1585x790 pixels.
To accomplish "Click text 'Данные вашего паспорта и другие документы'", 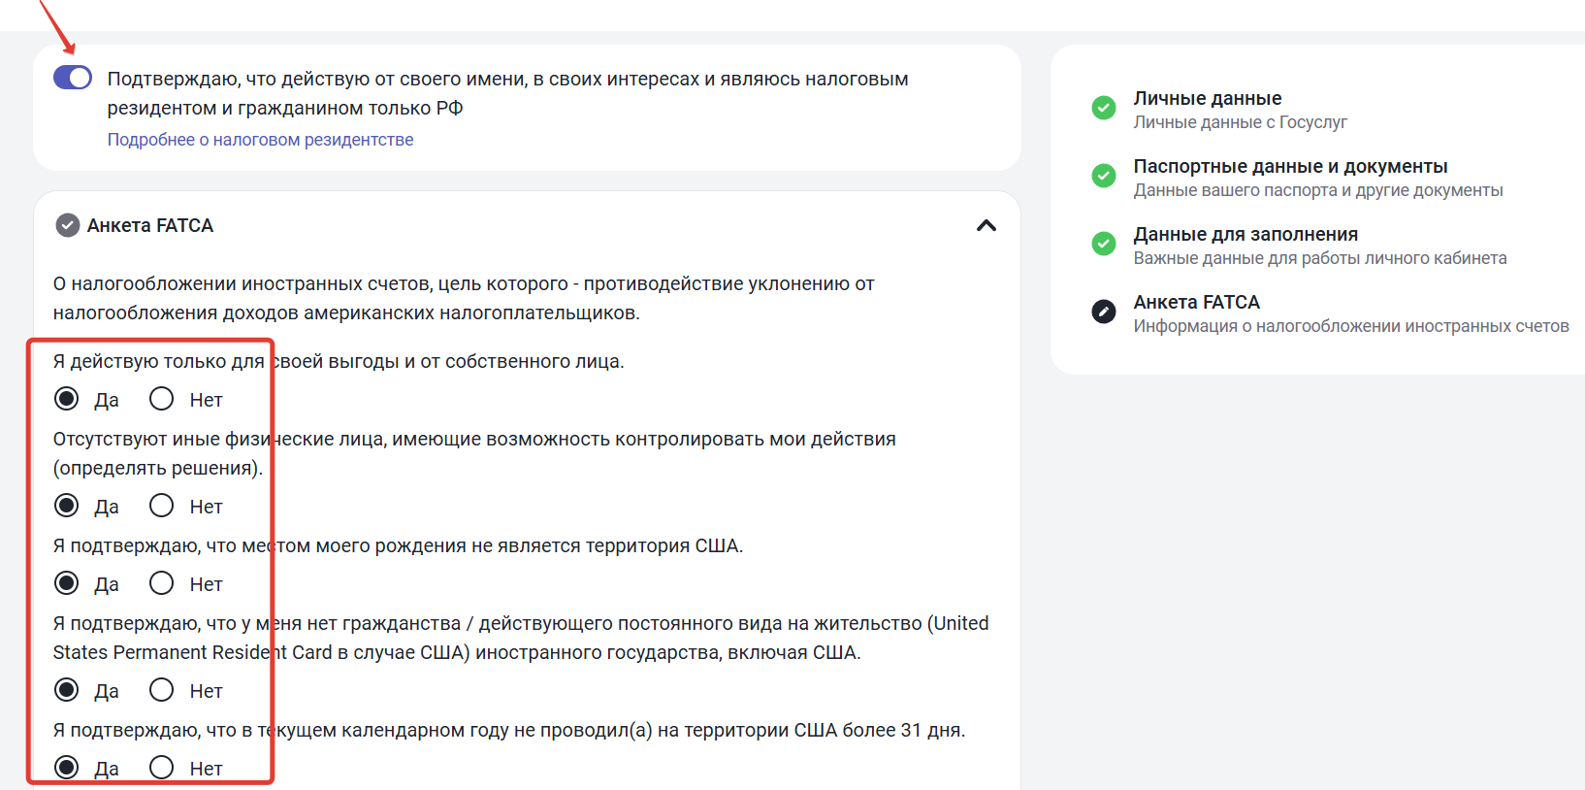I will 1318,190.
